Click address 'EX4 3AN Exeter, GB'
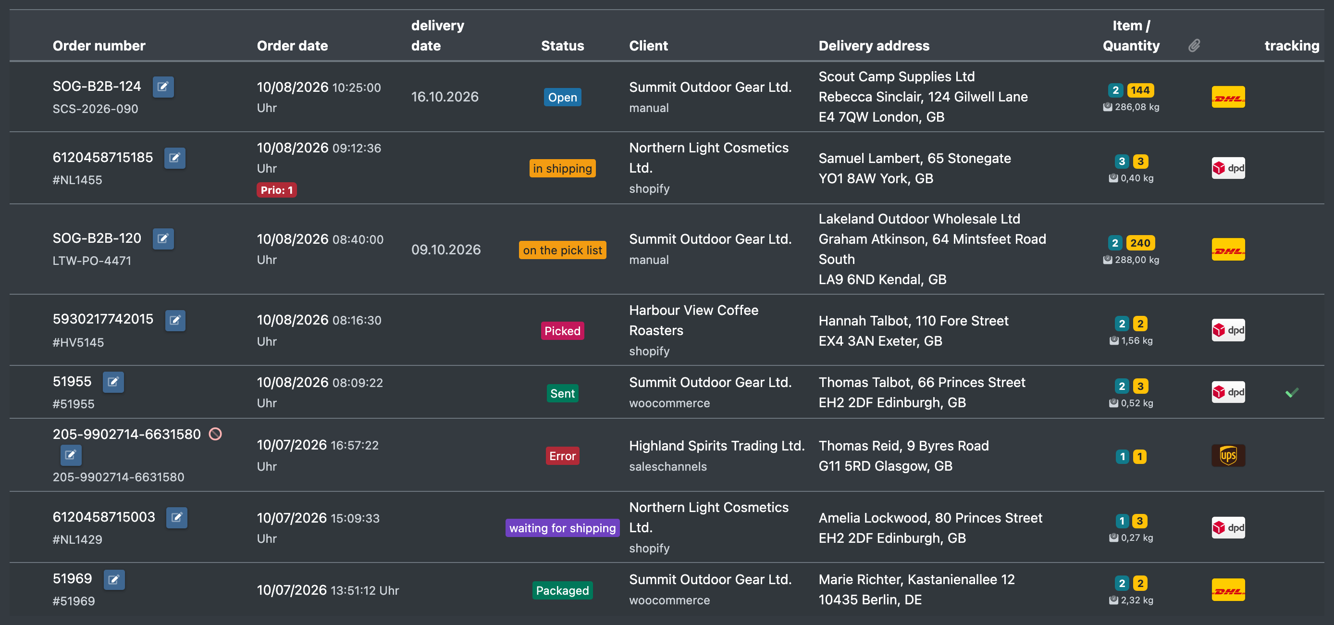Image resolution: width=1334 pixels, height=625 pixels. click(880, 341)
